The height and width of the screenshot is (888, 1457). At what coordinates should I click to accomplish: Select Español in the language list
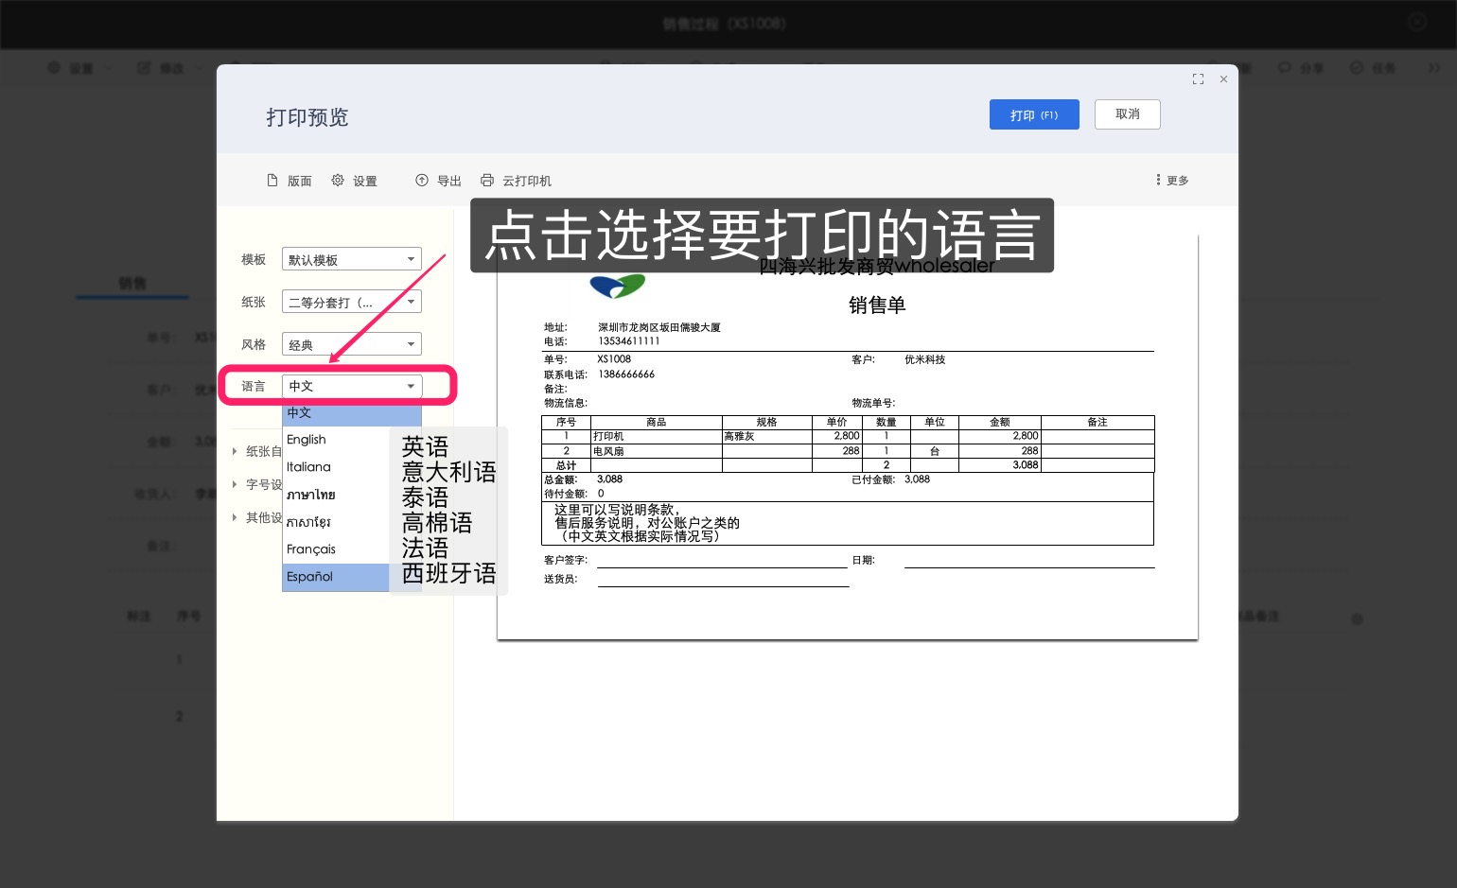coord(336,577)
